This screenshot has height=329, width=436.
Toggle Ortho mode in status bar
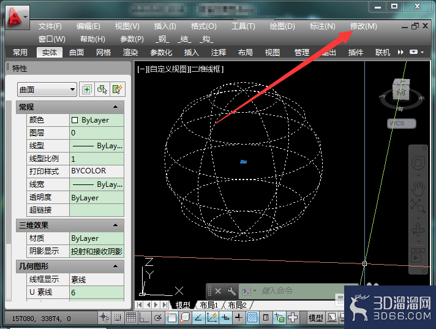click(144, 317)
